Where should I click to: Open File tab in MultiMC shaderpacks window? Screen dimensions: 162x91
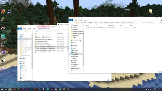pos(71,20)
